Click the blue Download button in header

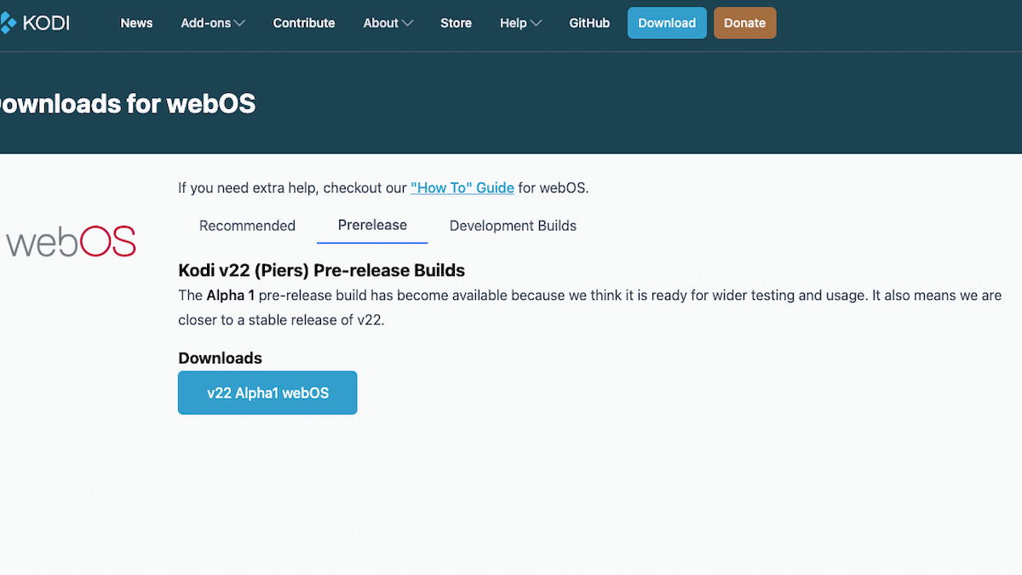click(x=667, y=23)
